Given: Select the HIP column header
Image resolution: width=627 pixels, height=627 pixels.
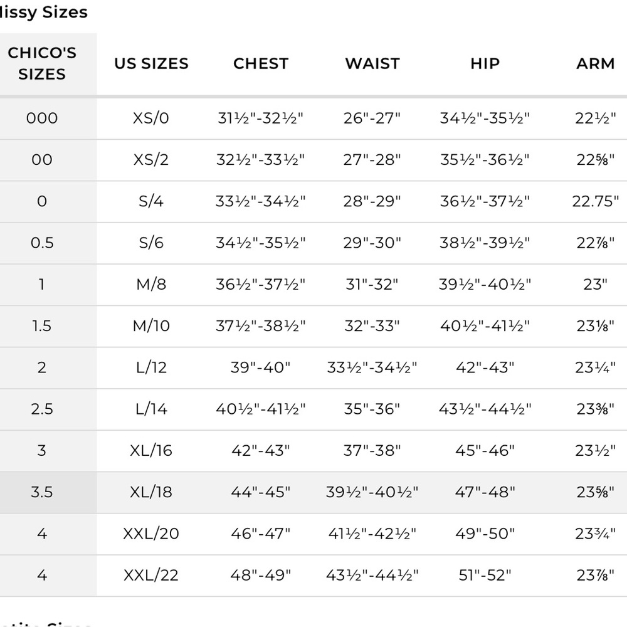Looking at the screenshot, I should (485, 63).
